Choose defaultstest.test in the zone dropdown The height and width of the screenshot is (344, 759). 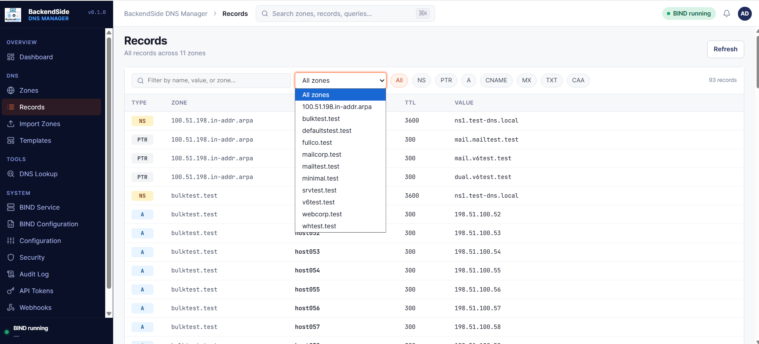pos(340,130)
